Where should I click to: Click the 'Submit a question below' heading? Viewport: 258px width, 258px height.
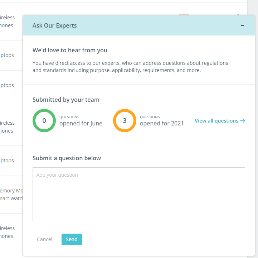click(67, 158)
